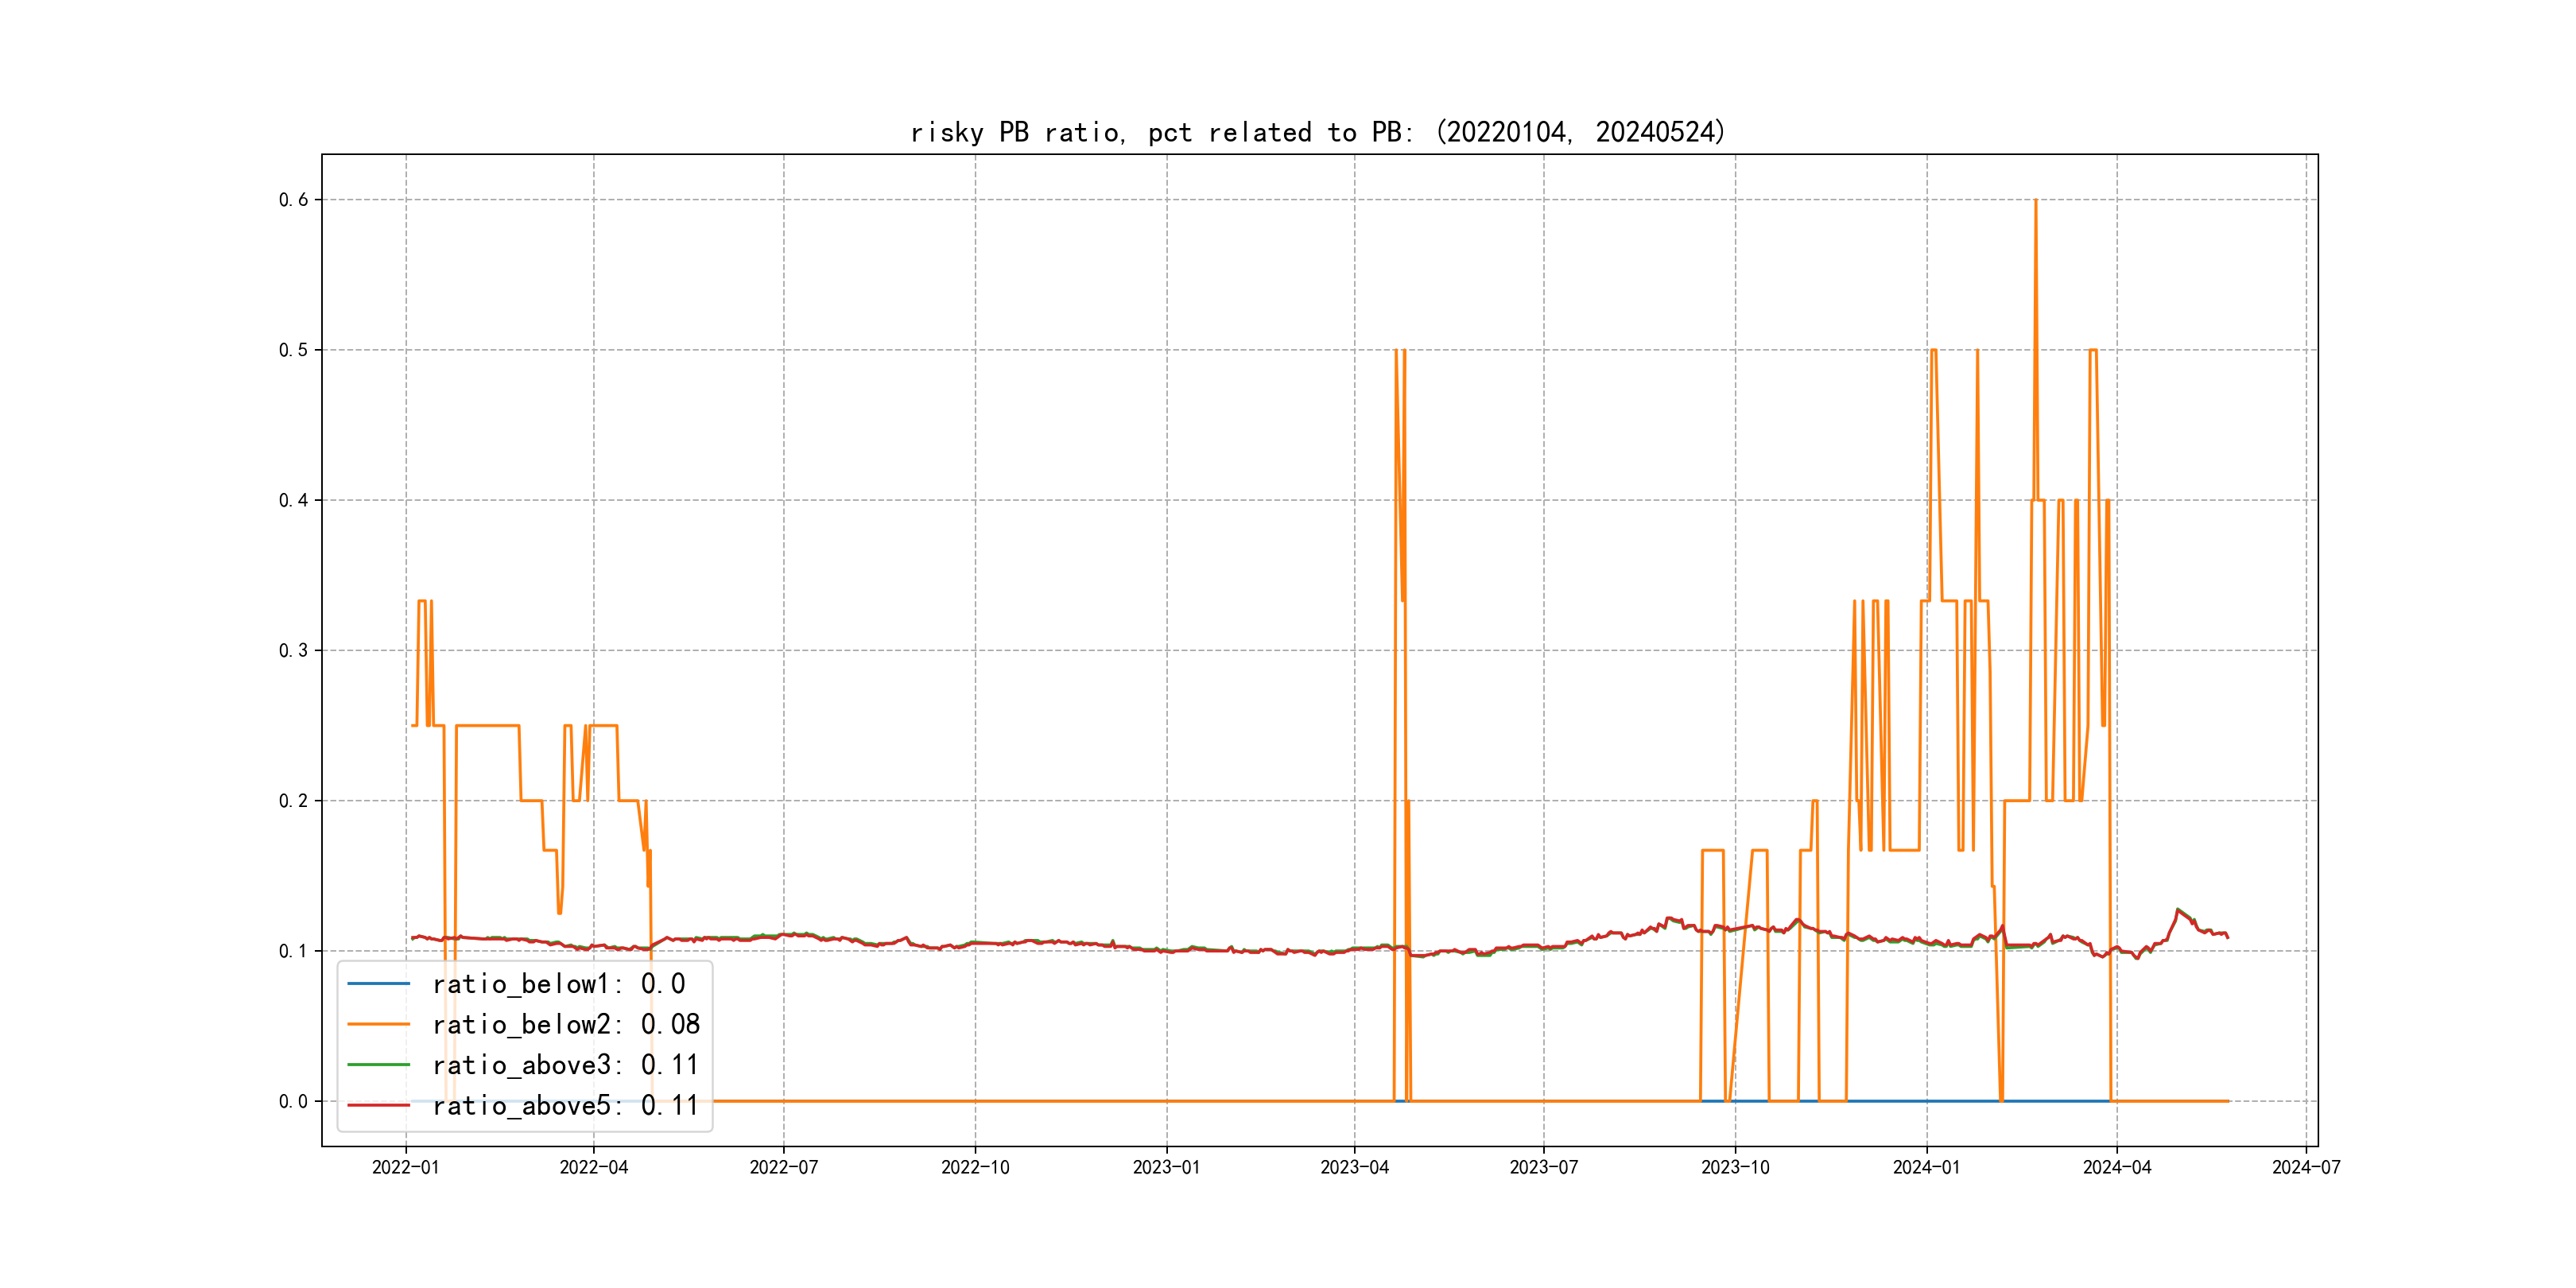2576x1288 pixels.
Task: Click the orange ratio_below2 legend line sample
Action: coord(378,1024)
